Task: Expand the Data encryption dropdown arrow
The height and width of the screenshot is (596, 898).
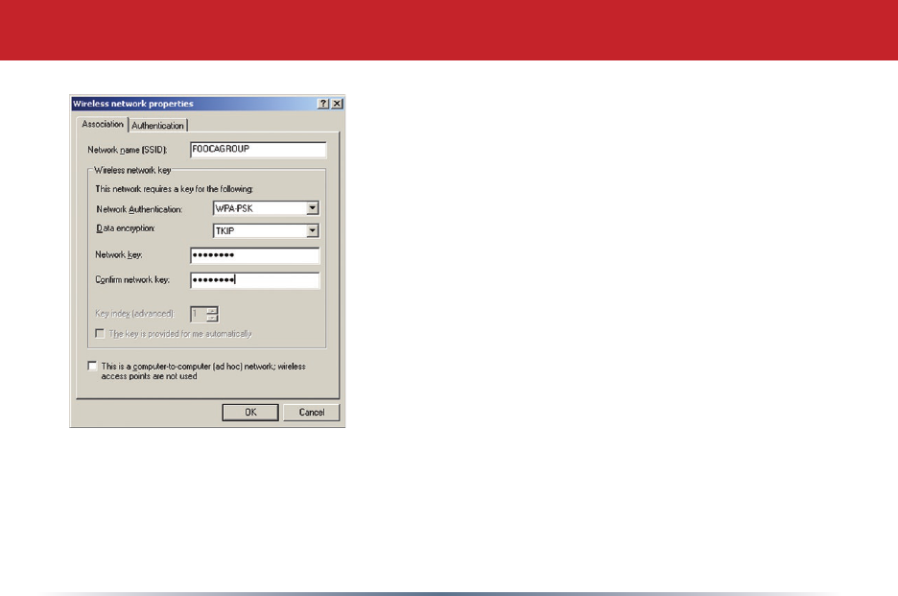Action: coord(312,231)
